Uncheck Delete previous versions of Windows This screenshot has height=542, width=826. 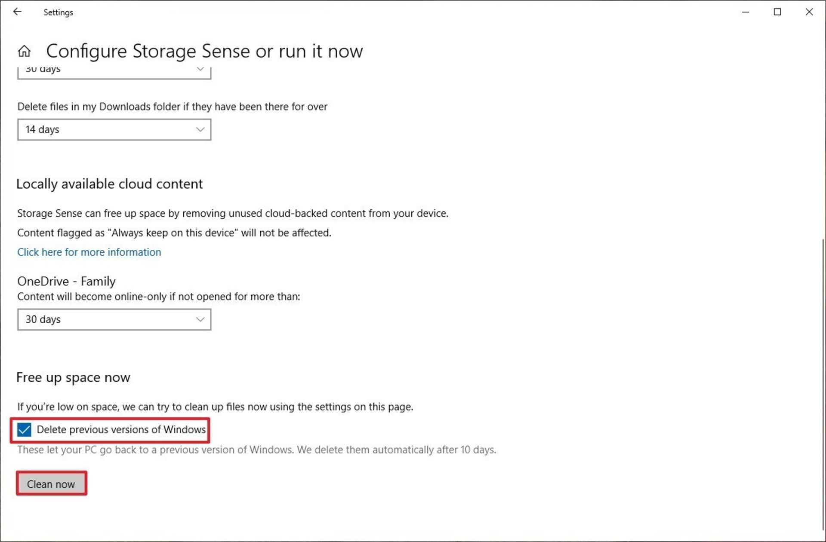pos(25,429)
